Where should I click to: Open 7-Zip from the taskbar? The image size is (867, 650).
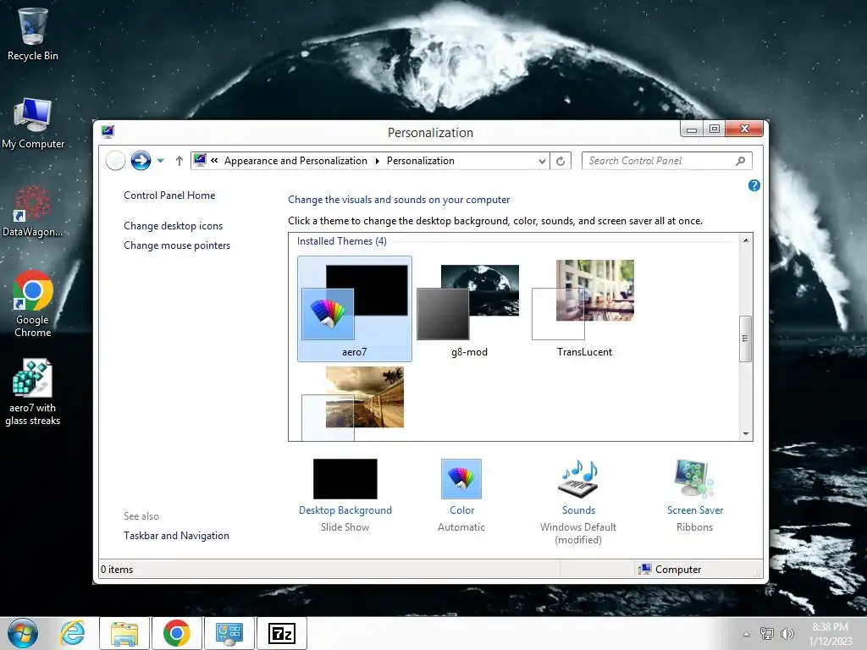(281, 633)
